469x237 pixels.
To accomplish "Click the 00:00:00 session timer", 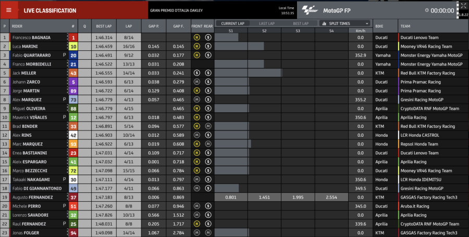I will tap(442, 10).
